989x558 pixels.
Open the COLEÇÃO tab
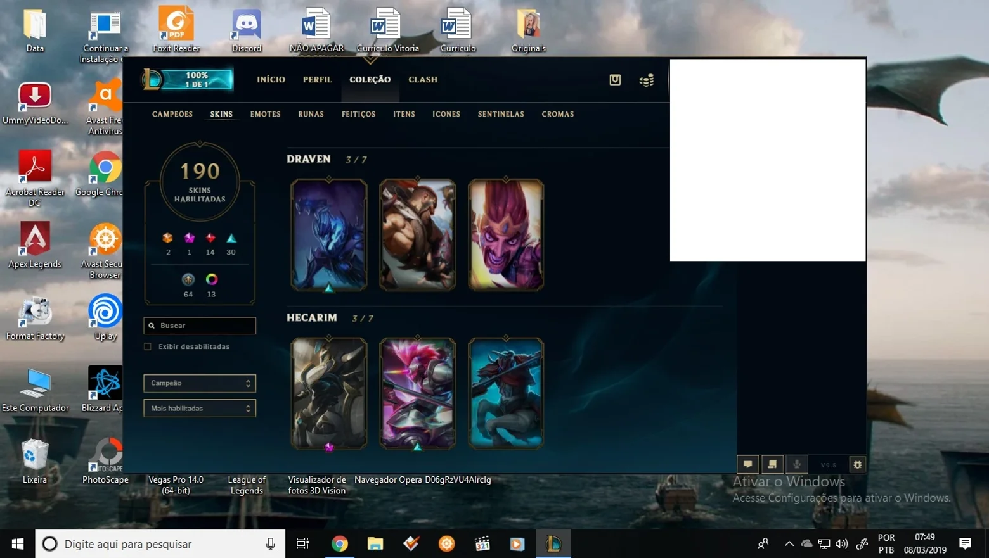coord(370,80)
